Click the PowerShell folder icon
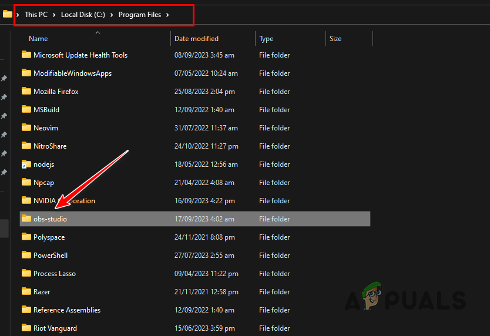 (26, 255)
